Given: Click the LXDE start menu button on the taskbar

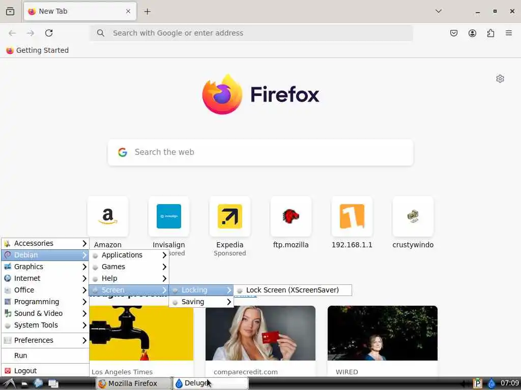Looking at the screenshot, I should coord(9,384).
